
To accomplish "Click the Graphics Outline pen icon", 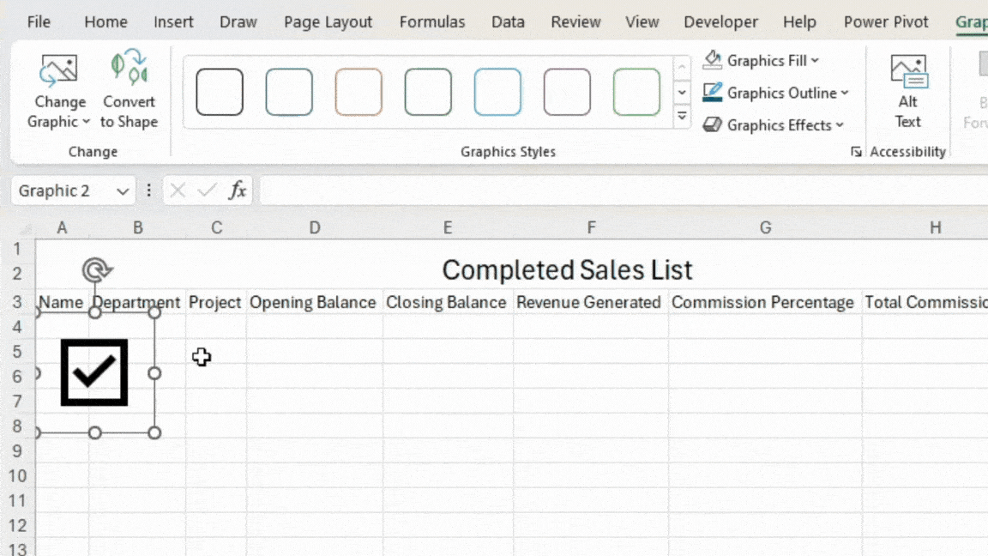I will click(712, 93).
